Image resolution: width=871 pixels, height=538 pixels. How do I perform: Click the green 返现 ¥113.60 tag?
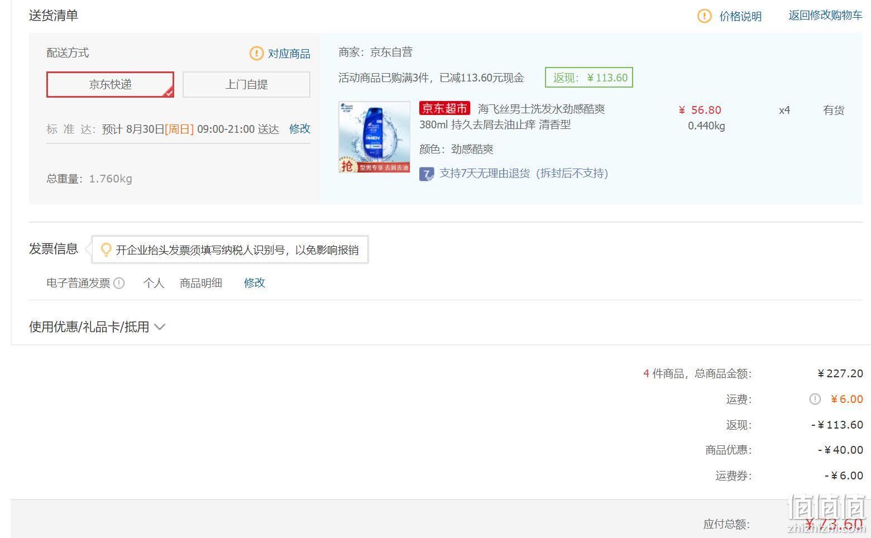click(589, 78)
